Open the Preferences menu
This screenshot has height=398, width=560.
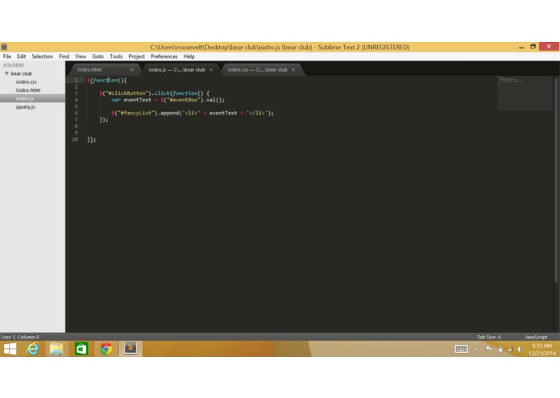pyautogui.click(x=164, y=56)
